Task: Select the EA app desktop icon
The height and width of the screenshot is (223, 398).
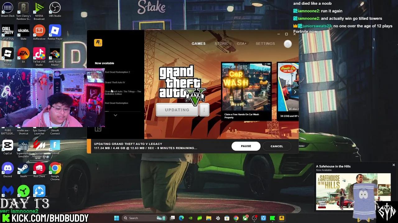Action: [x=23, y=56]
